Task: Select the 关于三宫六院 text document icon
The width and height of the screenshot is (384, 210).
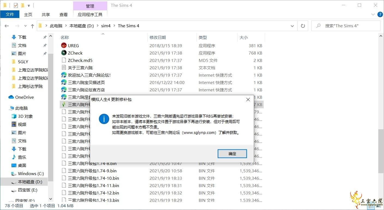Action: 64,68
